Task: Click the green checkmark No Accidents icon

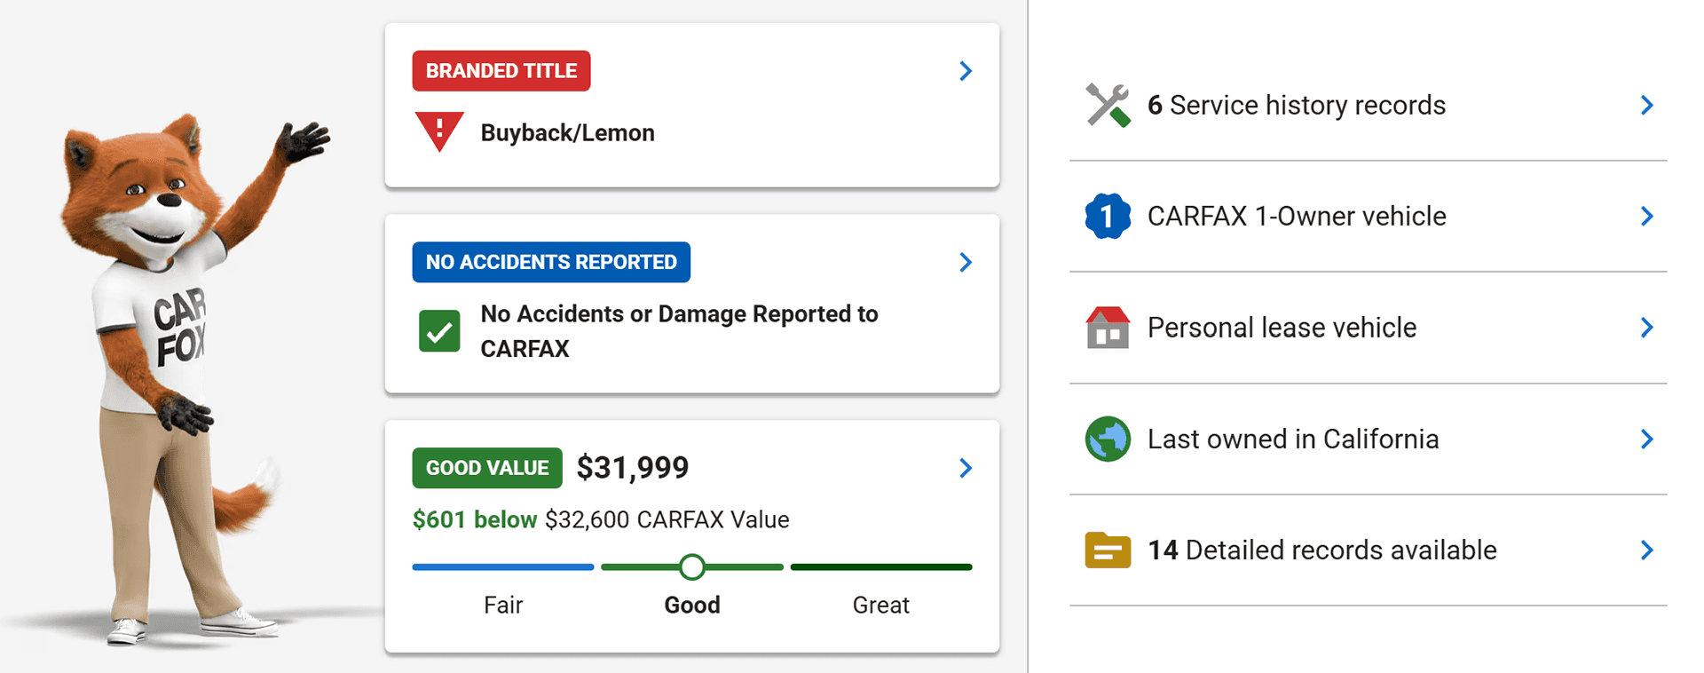Action: point(439,331)
